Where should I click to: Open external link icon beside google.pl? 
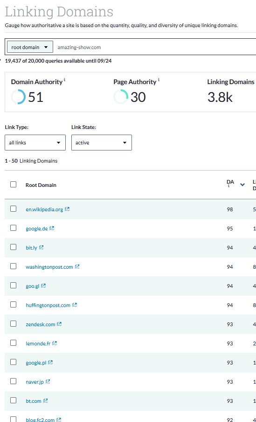50,363
